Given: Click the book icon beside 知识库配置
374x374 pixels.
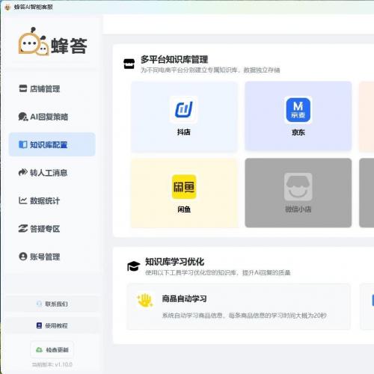Looking at the screenshot, I should [23, 144].
